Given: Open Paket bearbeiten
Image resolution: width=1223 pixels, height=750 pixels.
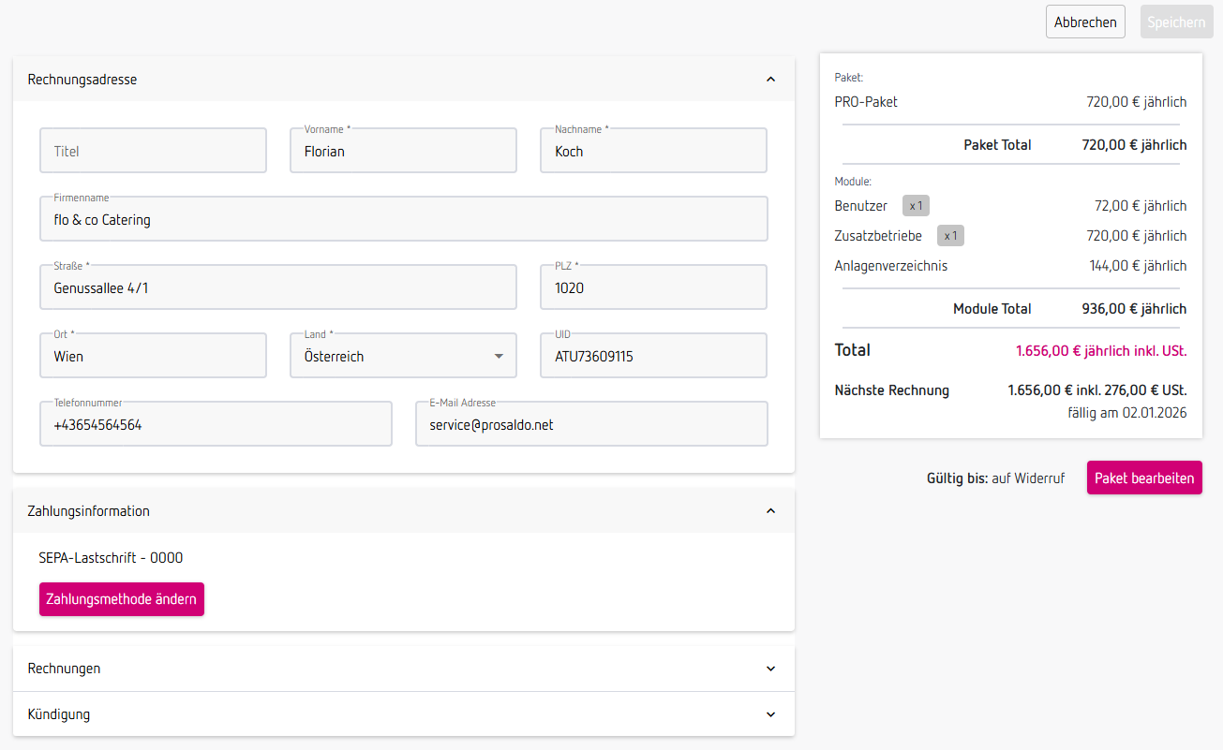Looking at the screenshot, I should (x=1144, y=478).
